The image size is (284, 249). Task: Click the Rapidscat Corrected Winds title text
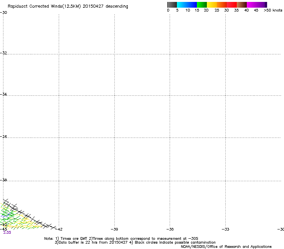coord(68,7)
